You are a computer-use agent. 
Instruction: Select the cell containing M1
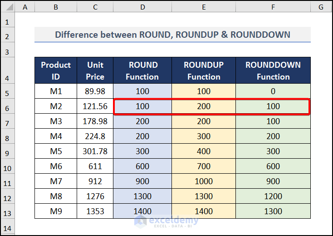(x=56, y=91)
